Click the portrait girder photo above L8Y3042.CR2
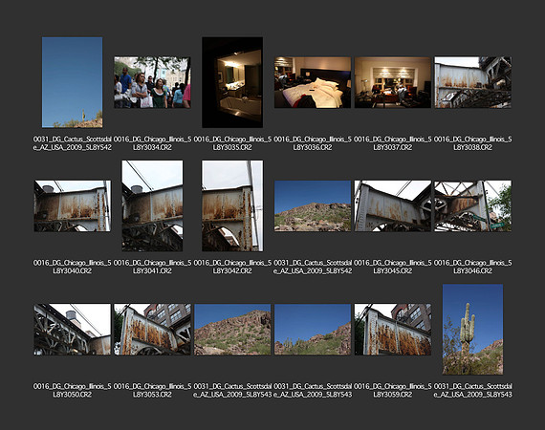Viewport: 545px width, 430px height. 232,205
